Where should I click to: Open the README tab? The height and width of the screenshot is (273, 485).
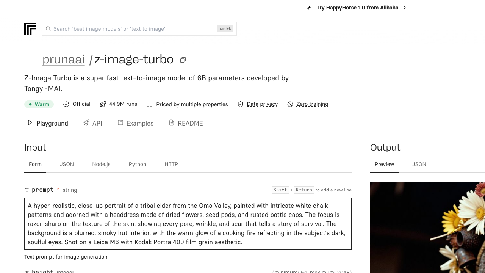(x=186, y=123)
